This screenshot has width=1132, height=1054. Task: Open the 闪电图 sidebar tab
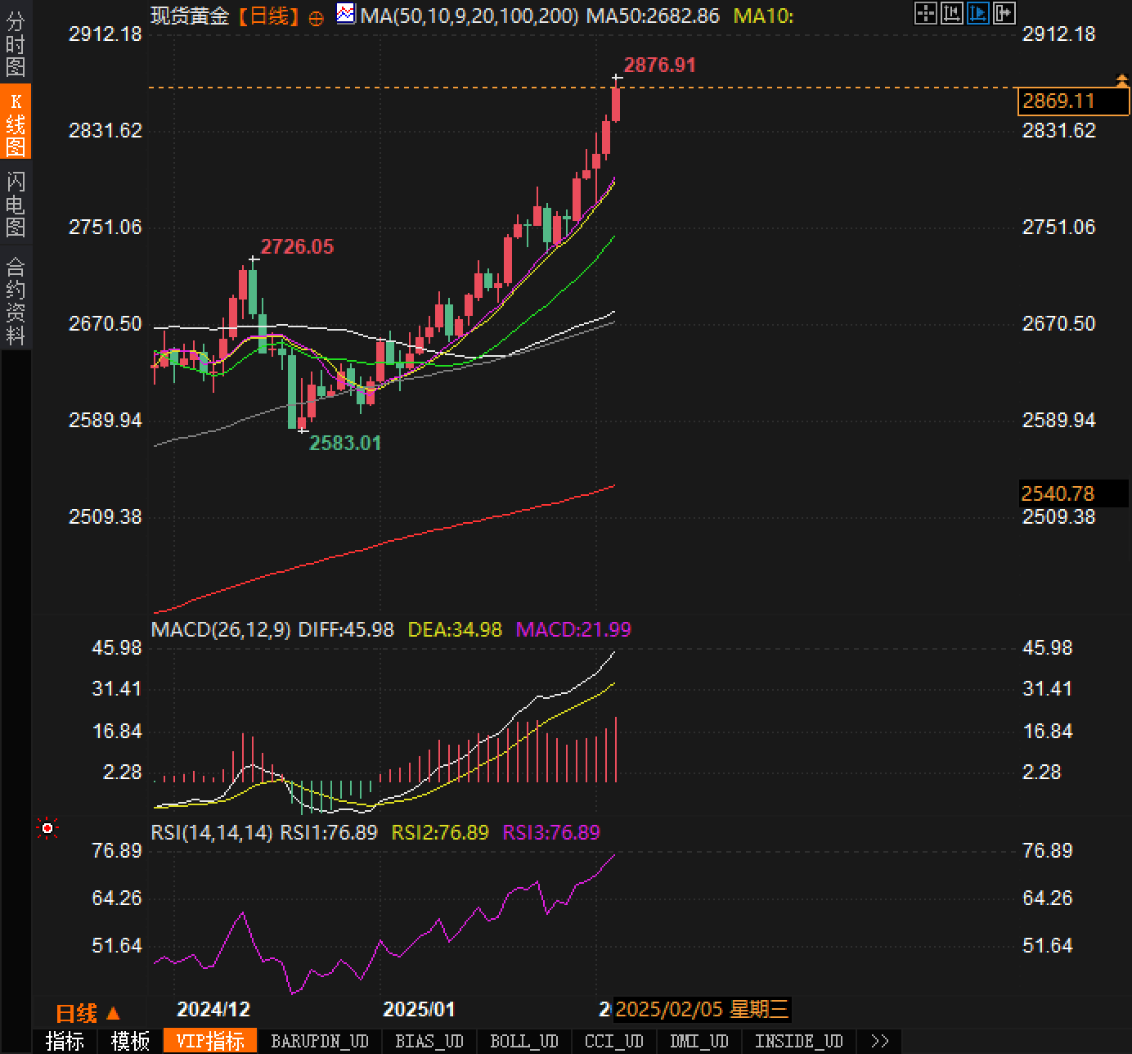coord(16,204)
